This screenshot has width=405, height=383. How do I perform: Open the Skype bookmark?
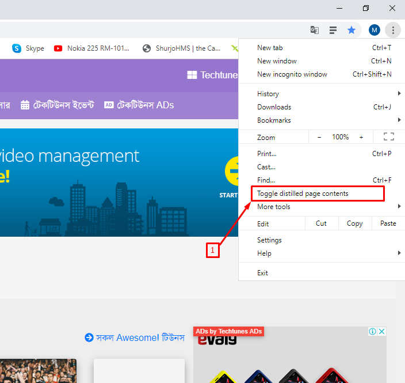pos(28,48)
